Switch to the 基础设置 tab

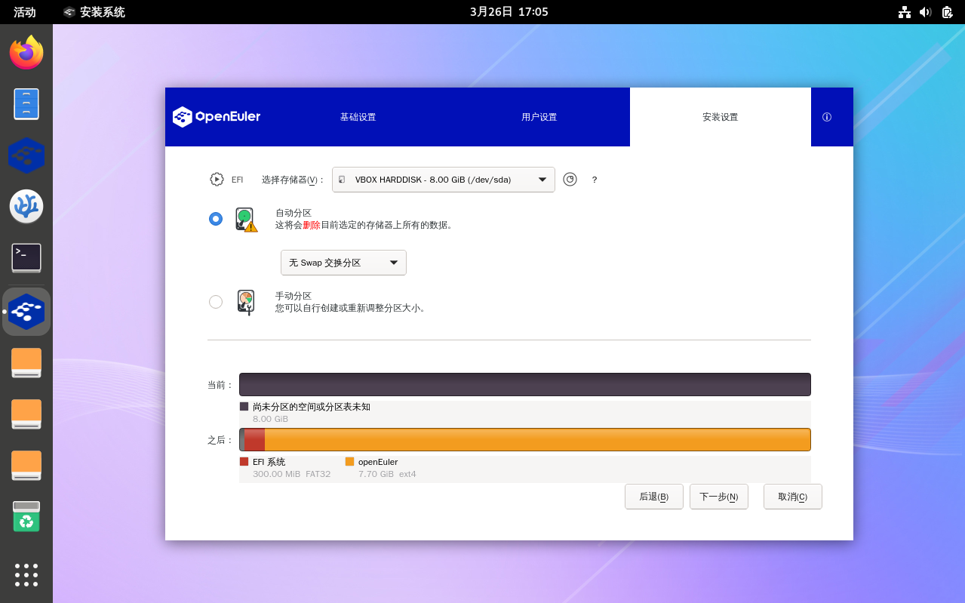(358, 117)
